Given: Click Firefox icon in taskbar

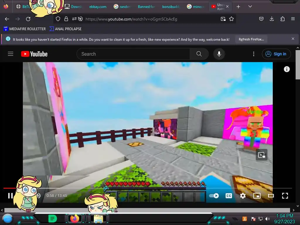Looking at the screenshot, I should (x=75, y=219).
